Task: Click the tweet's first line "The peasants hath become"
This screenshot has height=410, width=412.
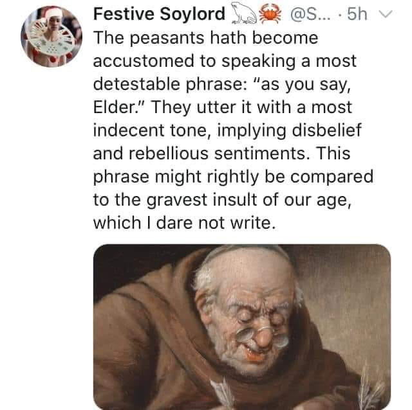Action: (206, 38)
